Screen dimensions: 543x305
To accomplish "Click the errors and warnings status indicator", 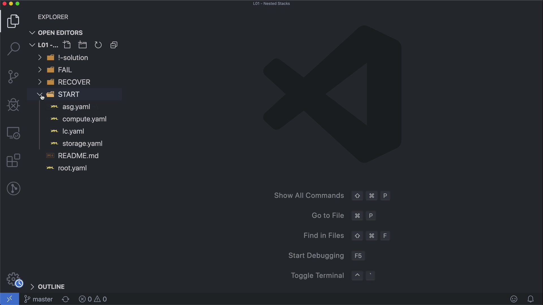I will tap(93, 299).
